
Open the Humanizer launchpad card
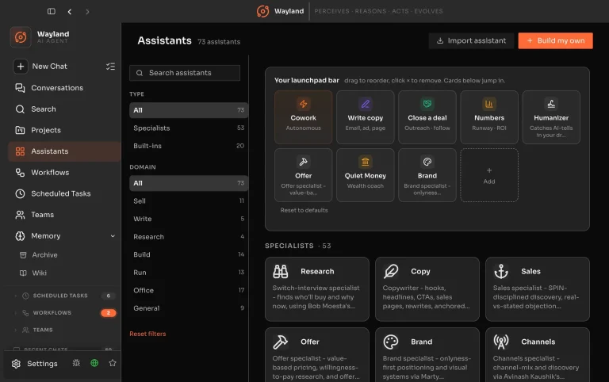(x=551, y=117)
